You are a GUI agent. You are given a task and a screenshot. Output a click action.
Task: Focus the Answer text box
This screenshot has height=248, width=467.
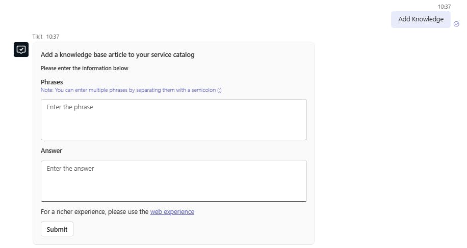173,181
